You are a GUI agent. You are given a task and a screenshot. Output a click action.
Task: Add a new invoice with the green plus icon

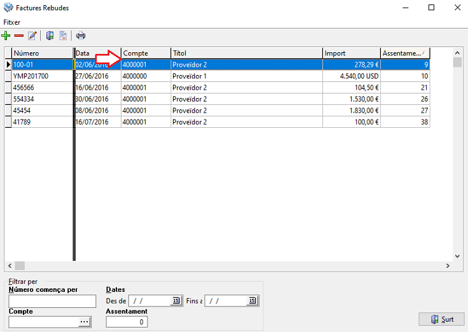tap(6, 36)
